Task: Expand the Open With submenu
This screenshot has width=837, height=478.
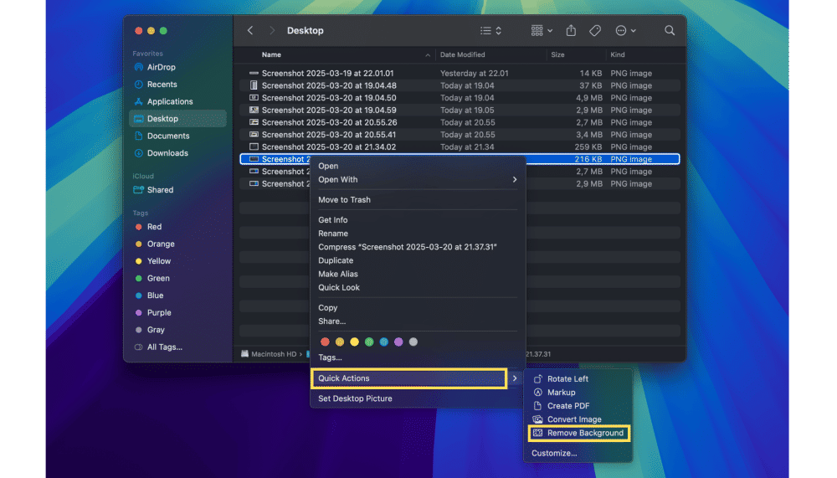Action: tap(418, 179)
